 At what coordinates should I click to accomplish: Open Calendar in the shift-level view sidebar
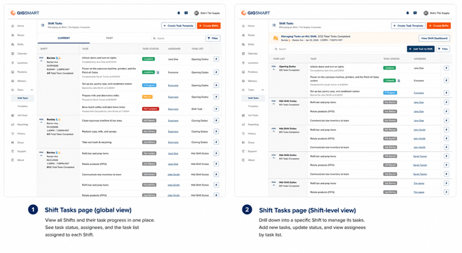250,54
